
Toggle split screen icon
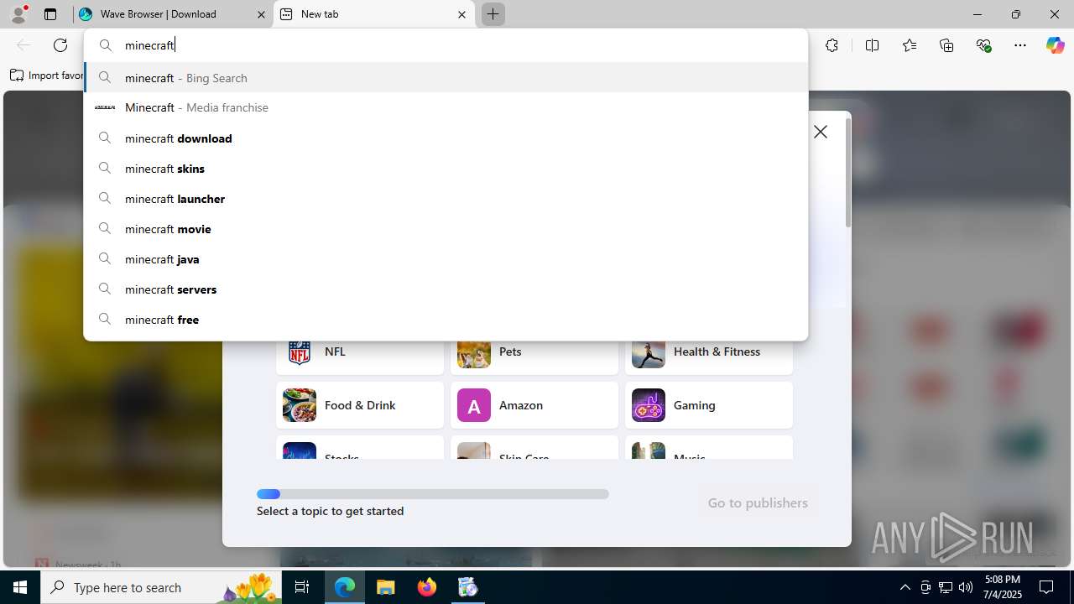tap(872, 45)
